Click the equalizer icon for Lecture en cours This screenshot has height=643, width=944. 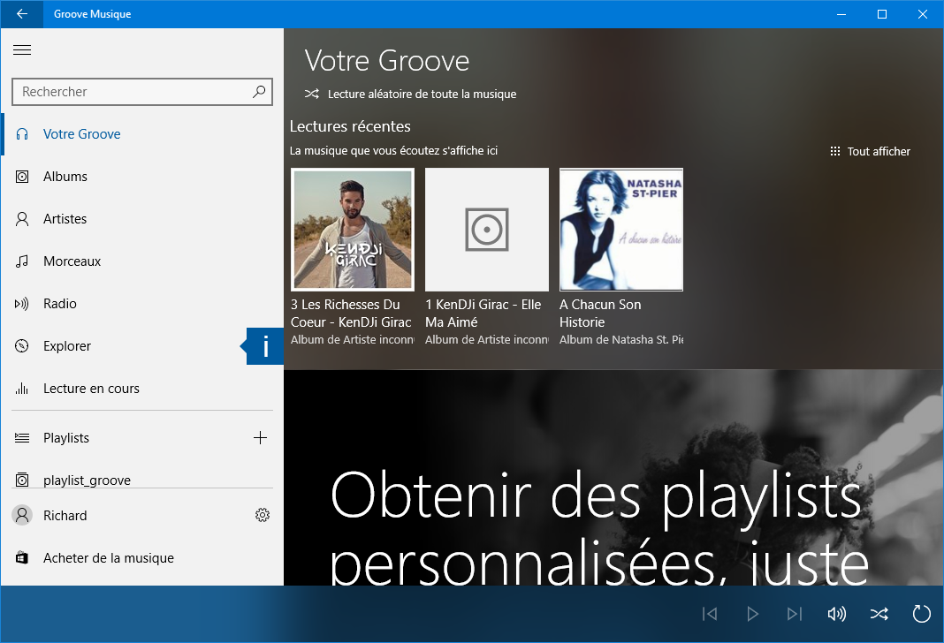(22, 389)
